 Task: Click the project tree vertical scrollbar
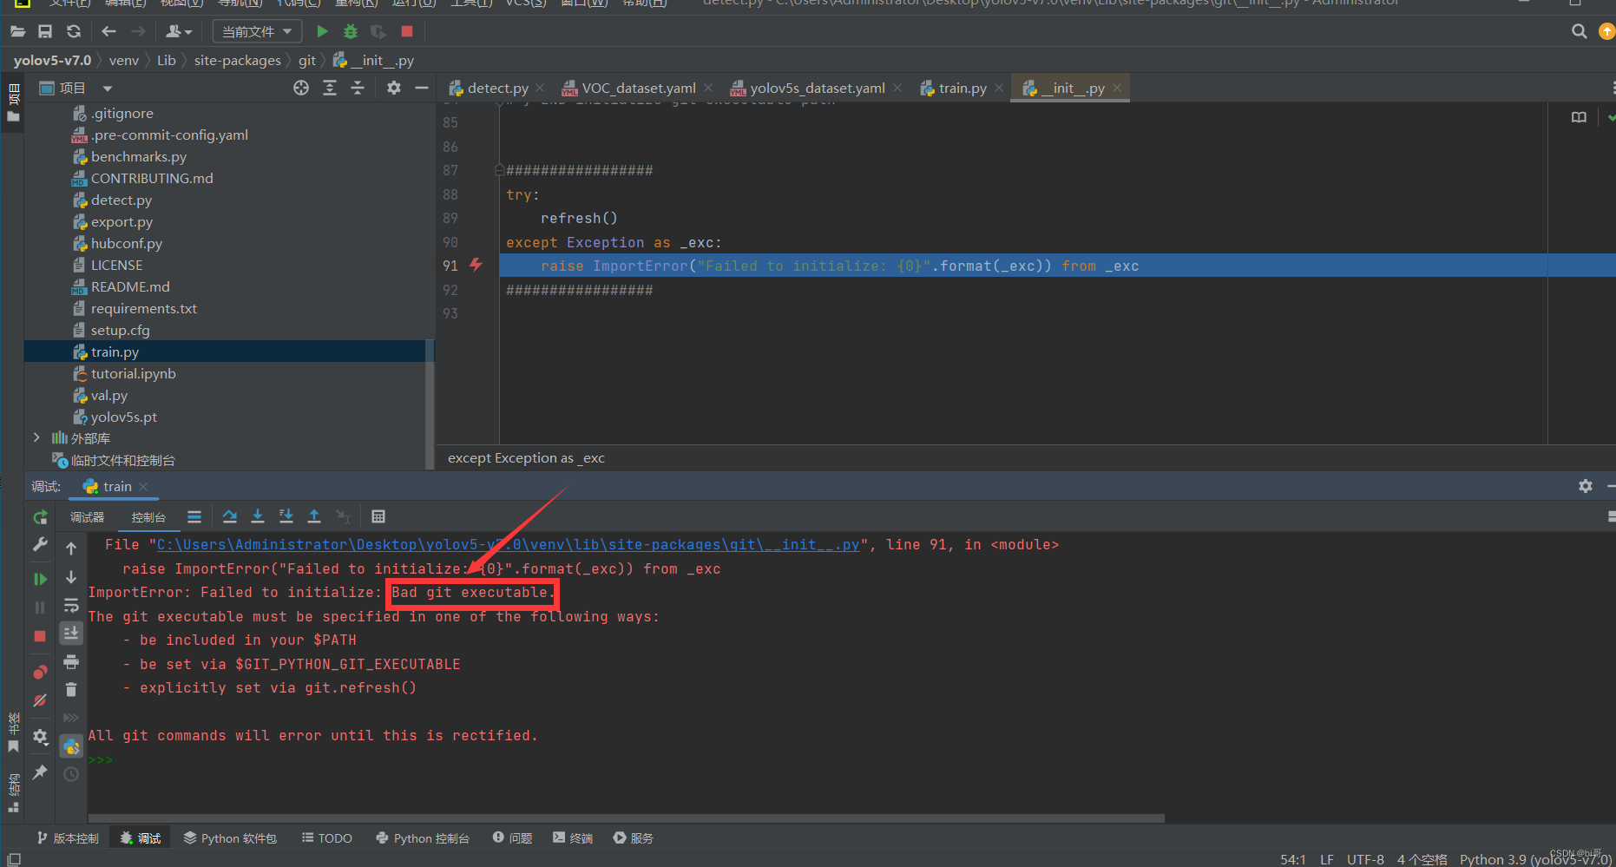pyautogui.click(x=429, y=404)
